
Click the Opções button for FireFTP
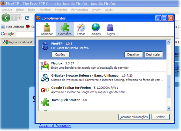60,54
